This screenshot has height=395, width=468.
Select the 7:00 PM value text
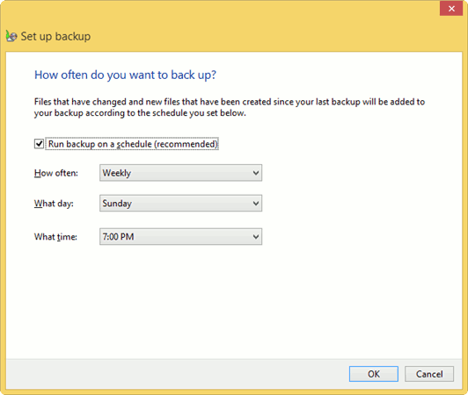[x=118, y=237]
